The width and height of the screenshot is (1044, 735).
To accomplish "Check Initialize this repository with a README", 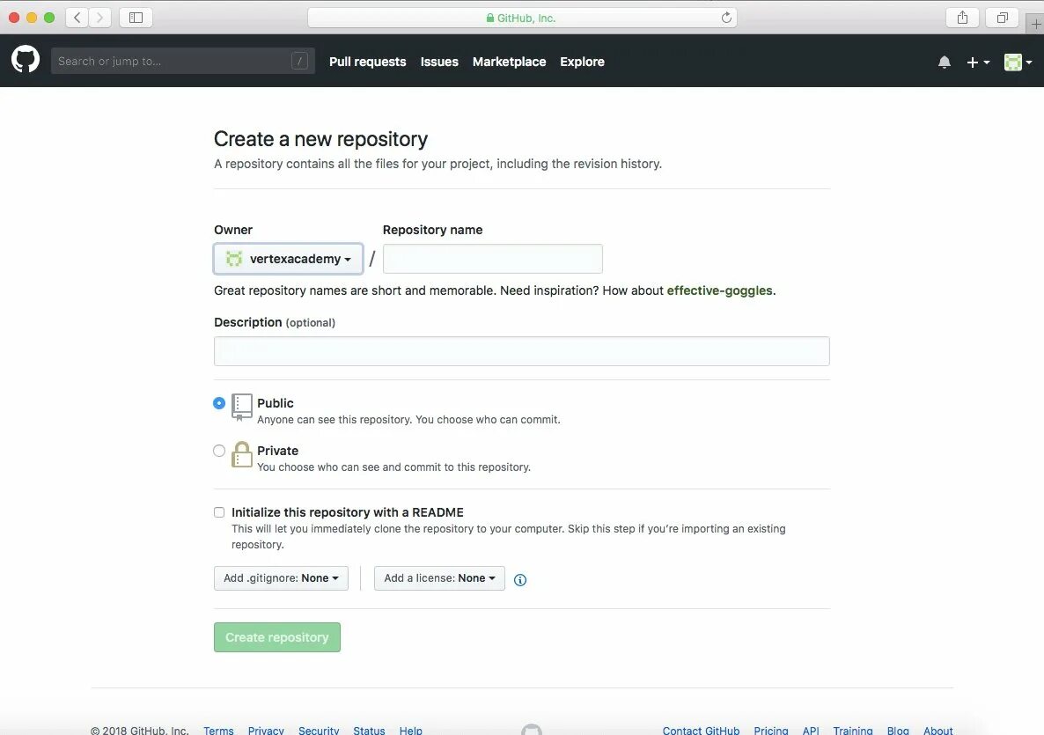I will point(219,512).
